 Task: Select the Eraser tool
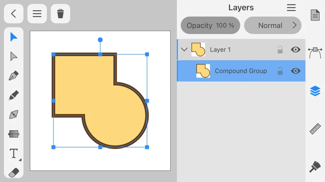14,172
